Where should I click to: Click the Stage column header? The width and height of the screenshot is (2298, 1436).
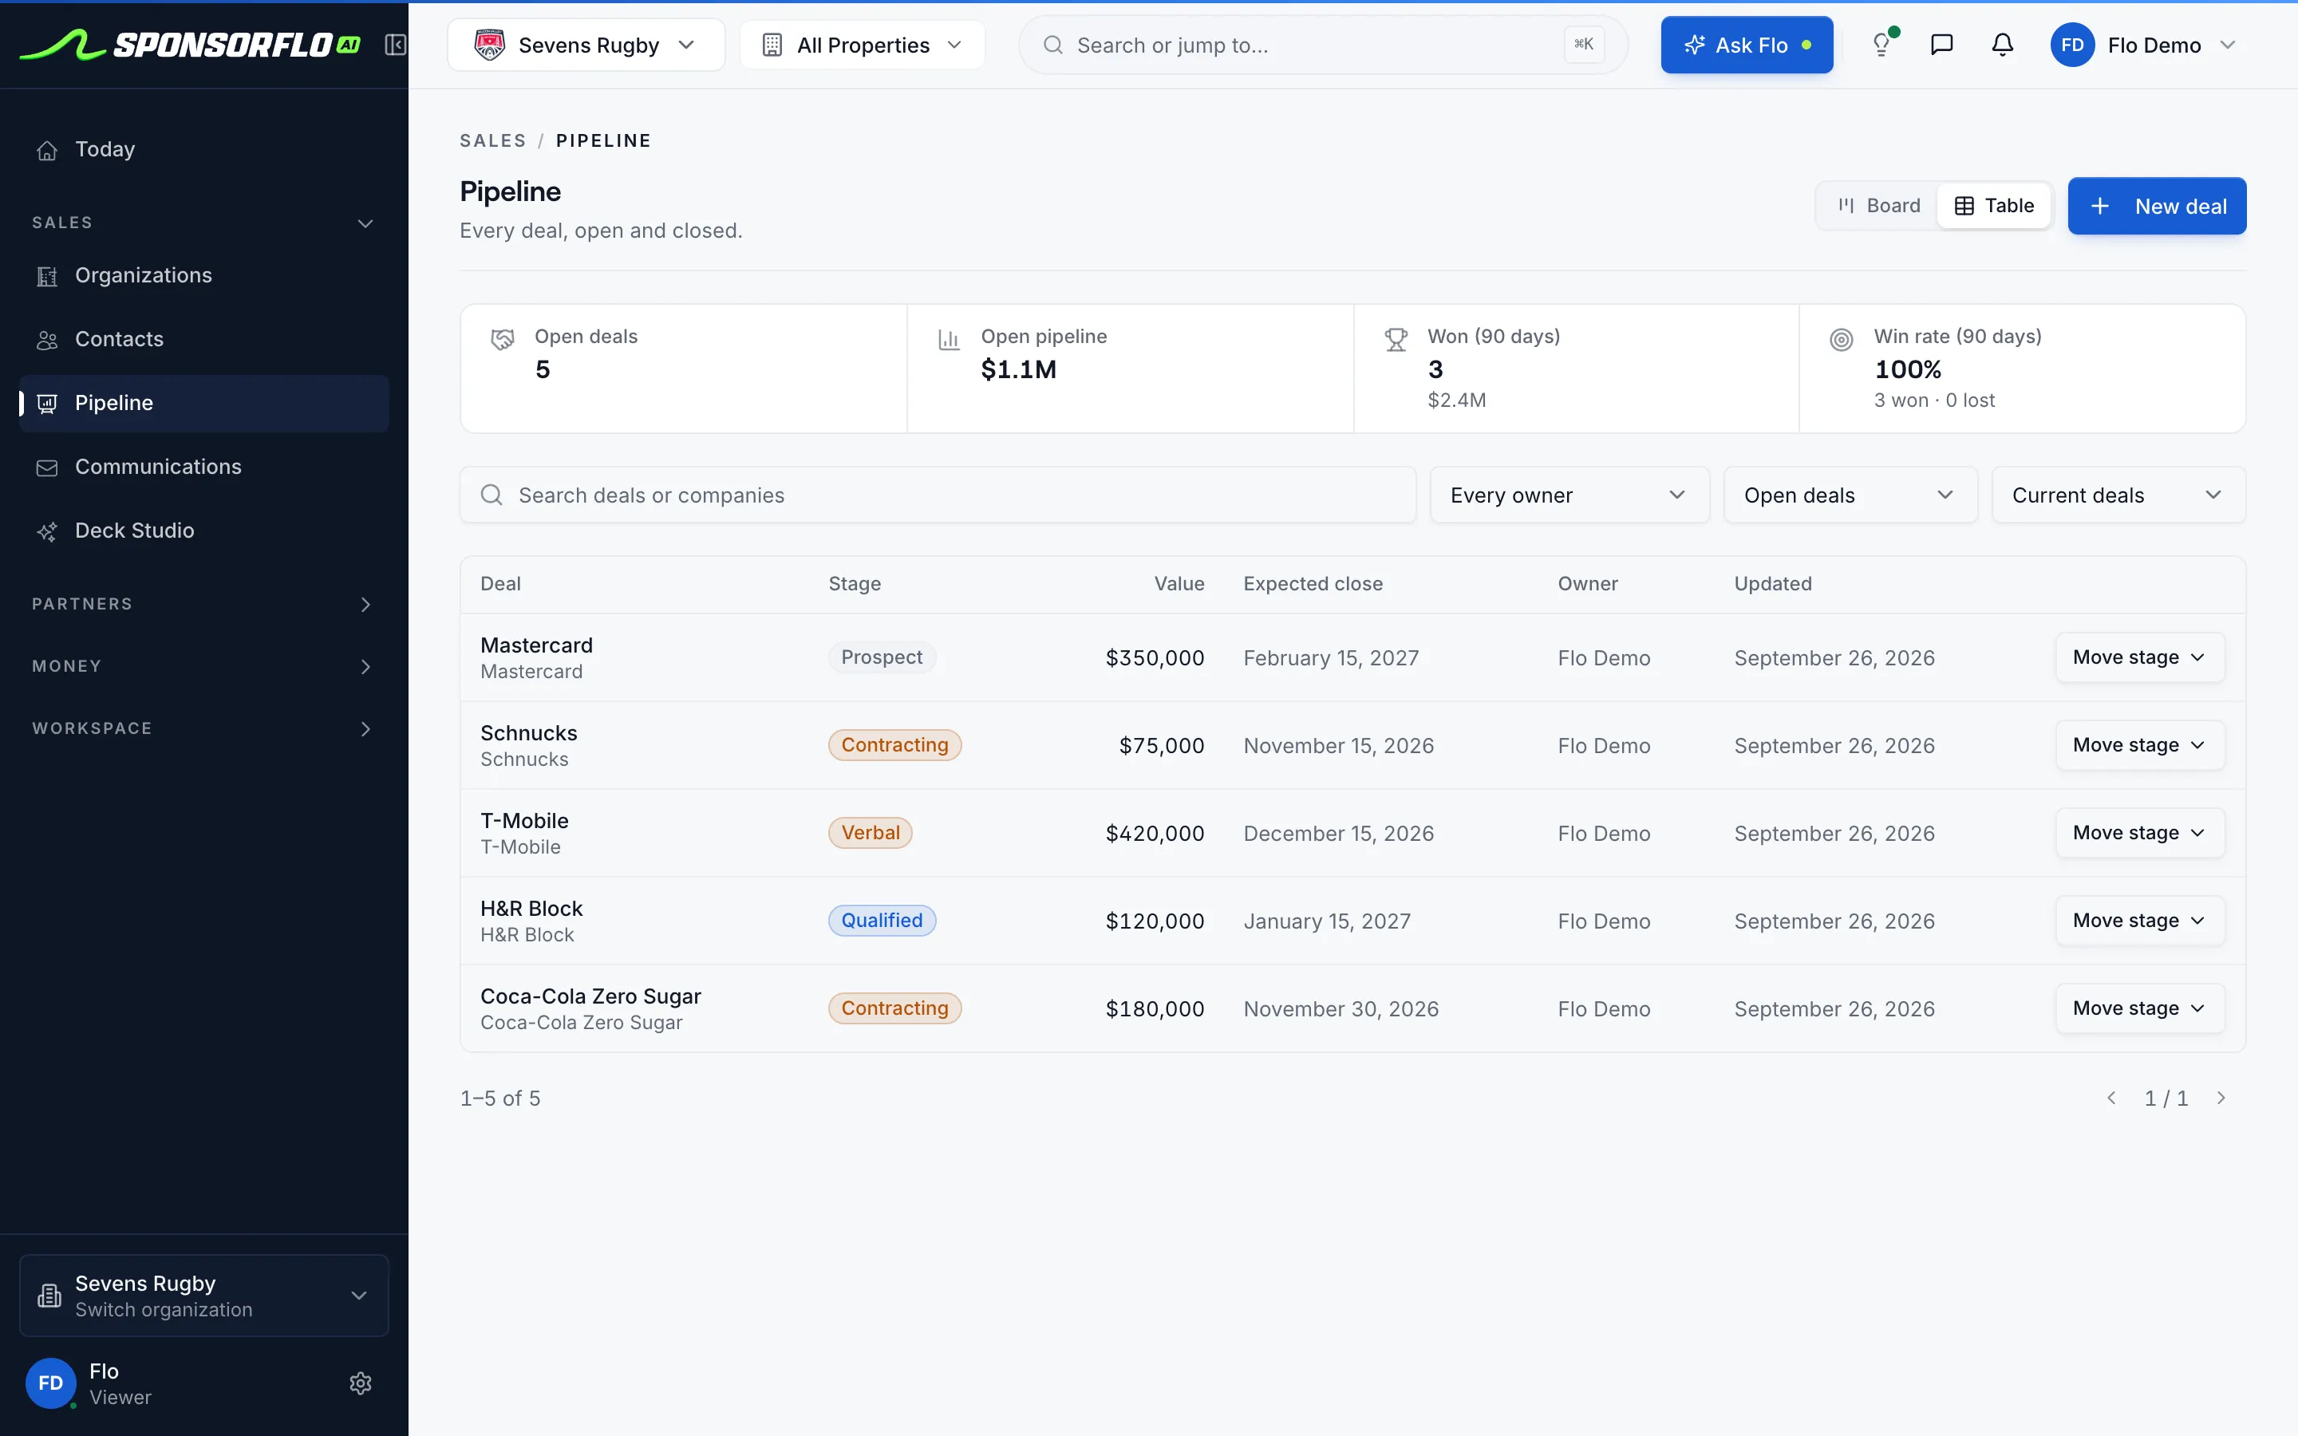(855, 584)
